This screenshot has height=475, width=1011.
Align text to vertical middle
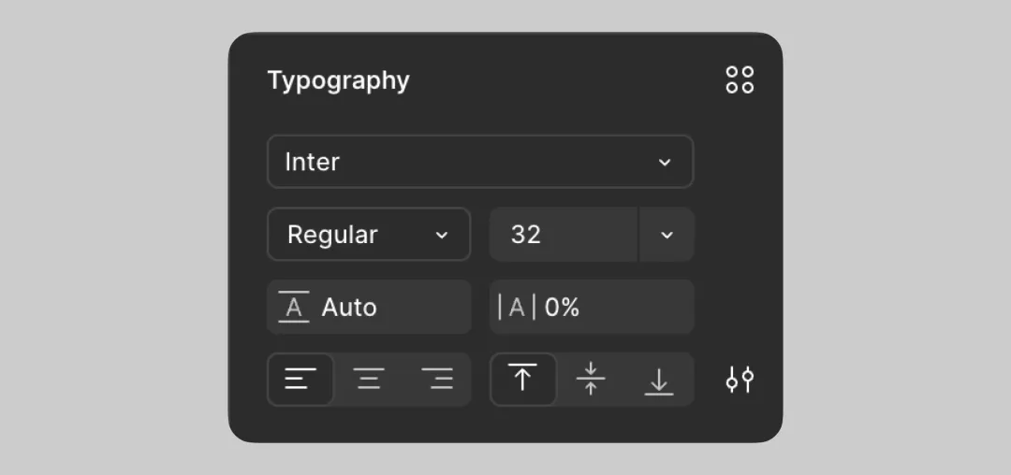pos(591,380)
